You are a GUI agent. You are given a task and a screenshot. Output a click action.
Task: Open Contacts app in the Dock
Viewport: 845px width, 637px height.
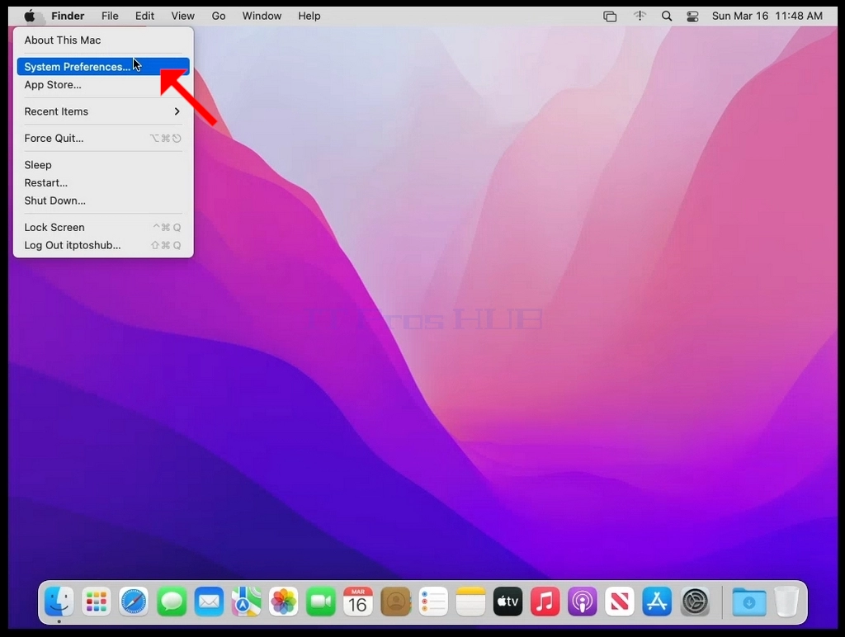(x=395, y=602)
